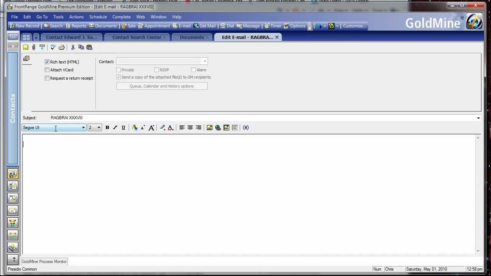This screenshot has width=491, height=276.
Task: Open the Projects sidebar icon
Action: pyautogui.click(x=13, y=235)
